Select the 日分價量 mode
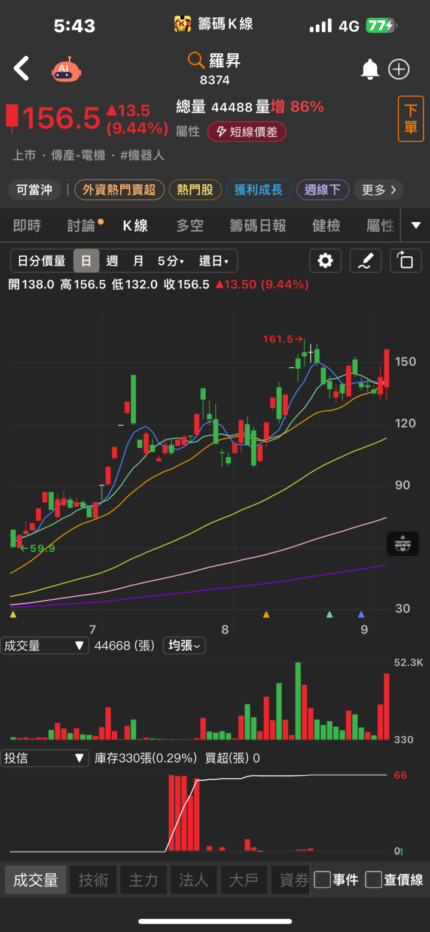The image size is (430, 932). (x=42, y=261)
